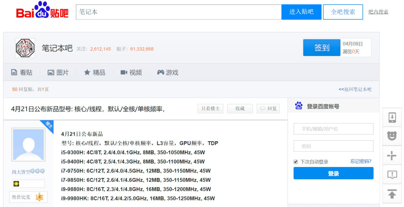Switch to the 图片 tab
This screenshot has width=404, height=207.
click(58, 72)
